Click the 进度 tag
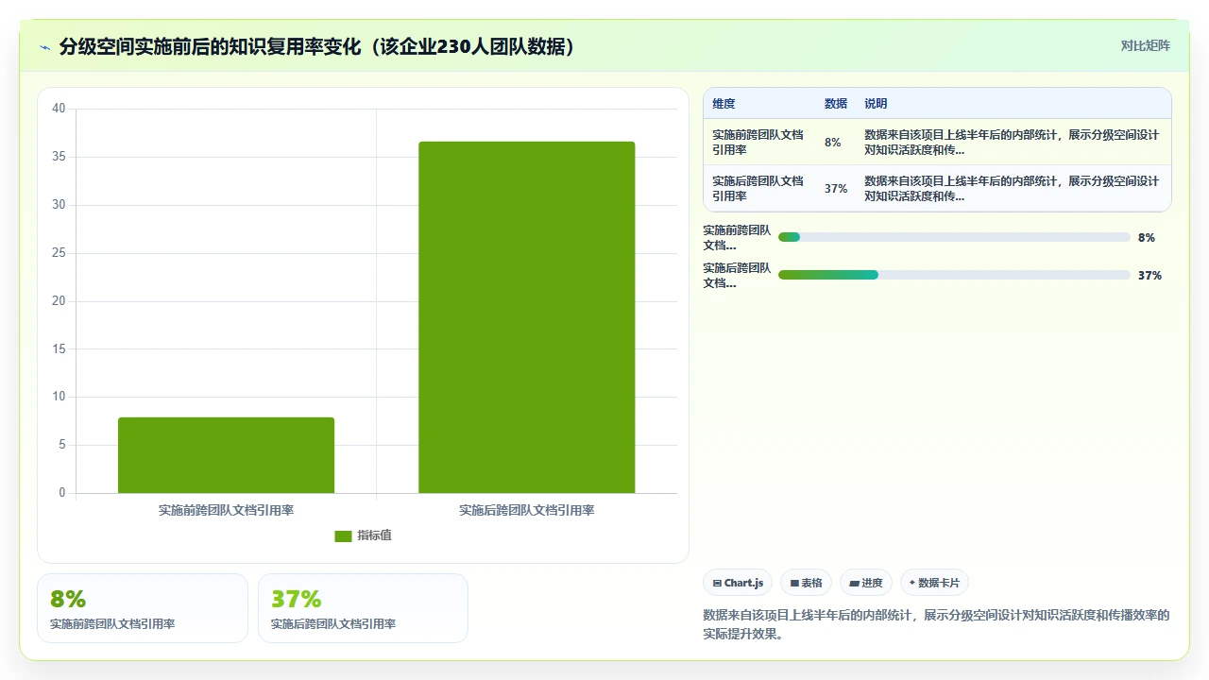1209x680 pixels. pyautogui.click(x=865, y=583)
